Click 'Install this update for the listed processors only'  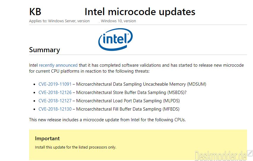[x=75, y=147]
